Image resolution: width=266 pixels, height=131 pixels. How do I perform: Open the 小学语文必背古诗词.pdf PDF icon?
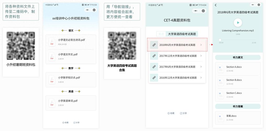(x=52, y=42)
